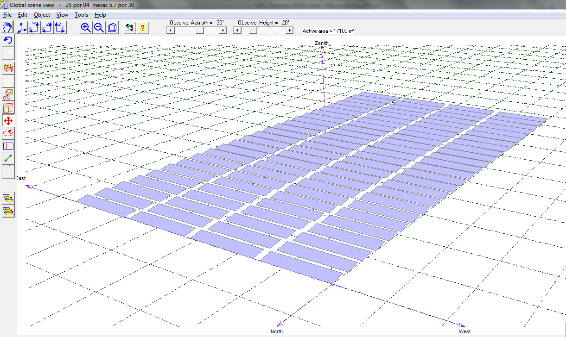Increase Observer Height with right arrow
The image size is (566, 337).
290,30
